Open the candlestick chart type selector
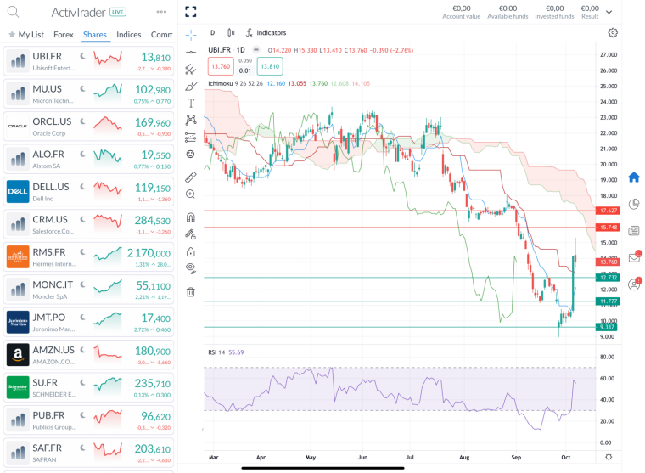The height and width of the screenshot is (473, 645). (x=231, y=32)
